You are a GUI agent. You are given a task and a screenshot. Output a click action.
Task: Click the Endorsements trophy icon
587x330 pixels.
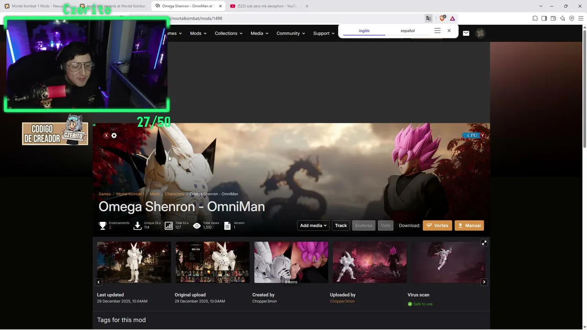103,225
